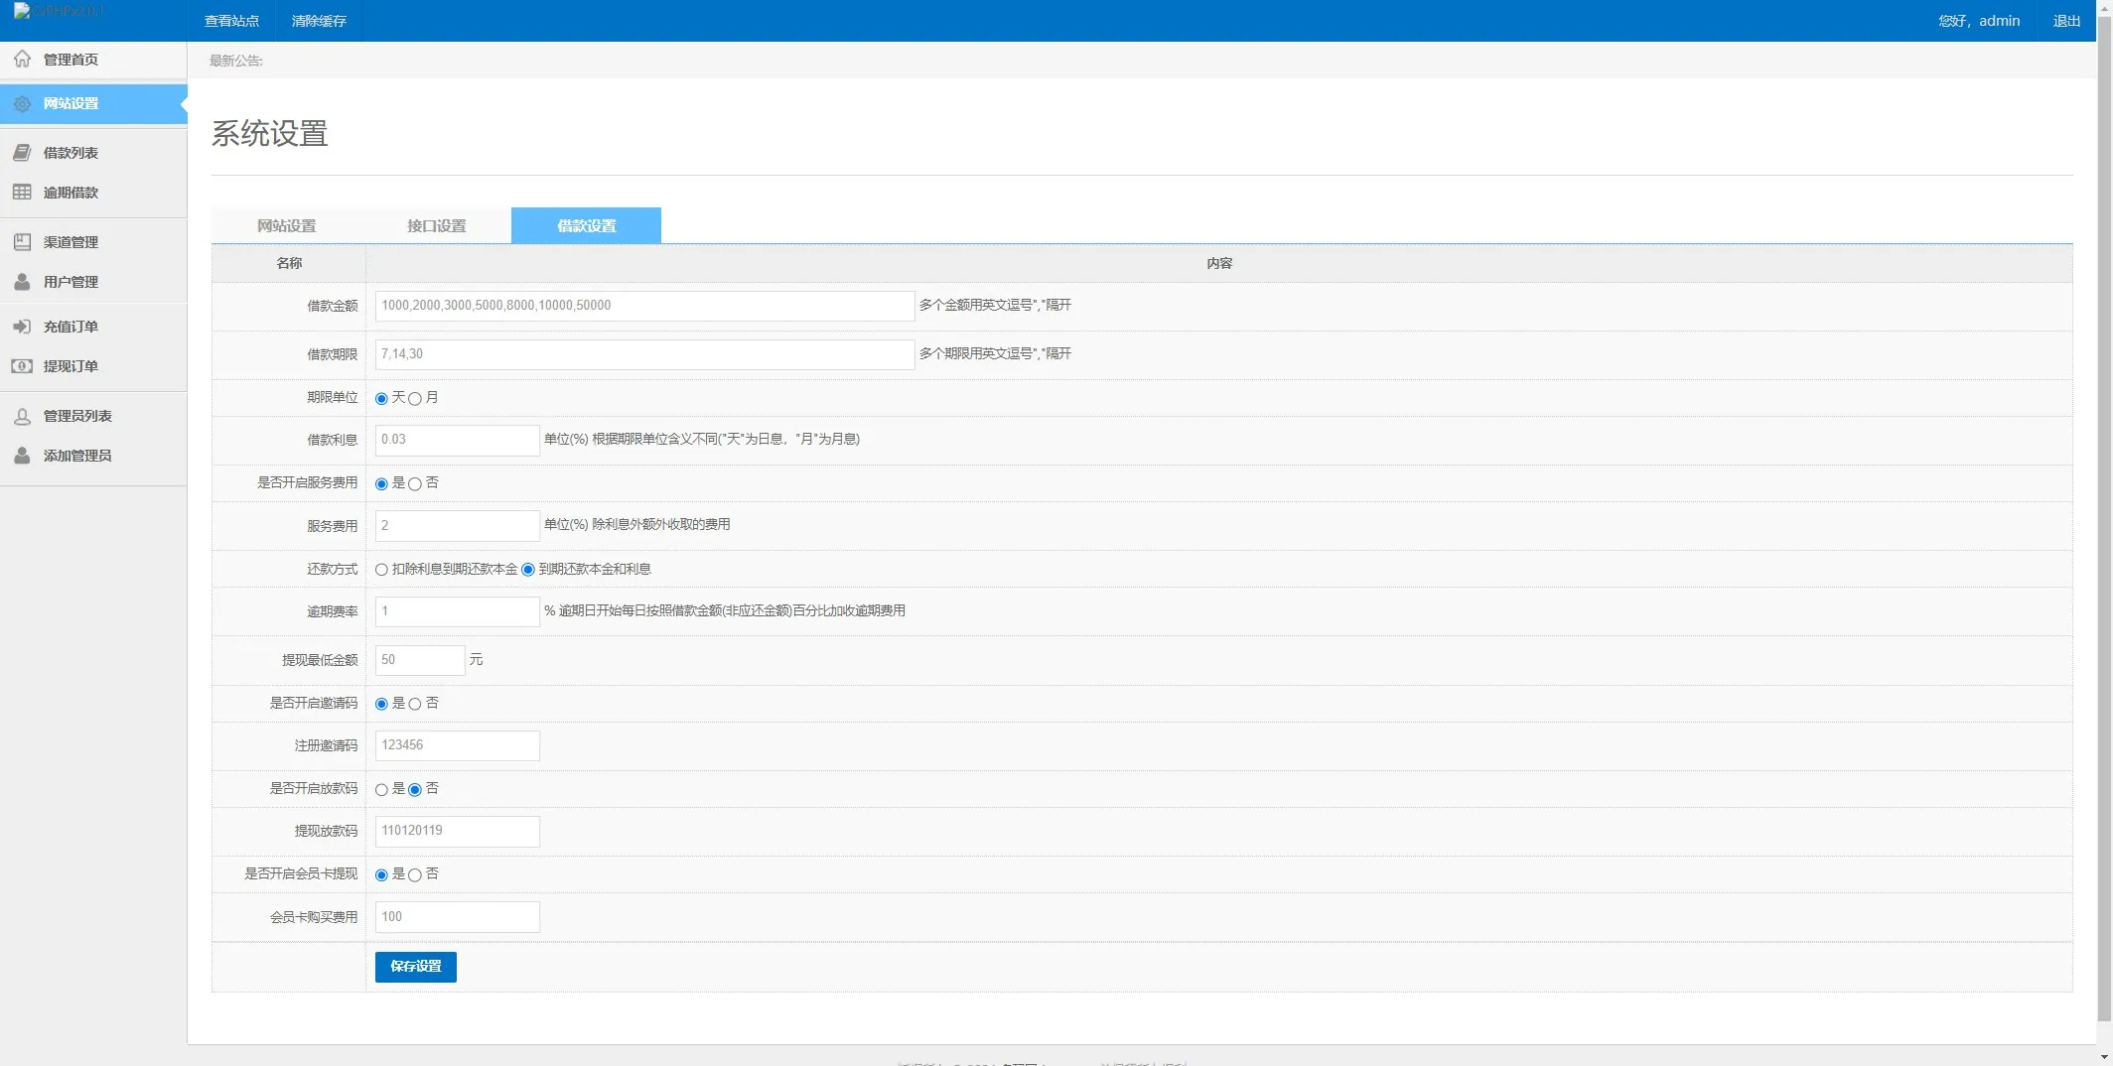Click the 渠道管理 sidebar icon

(x=22, y=242)
